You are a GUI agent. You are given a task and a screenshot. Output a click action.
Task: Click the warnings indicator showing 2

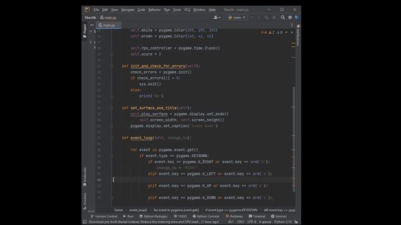tap(271, 32)
